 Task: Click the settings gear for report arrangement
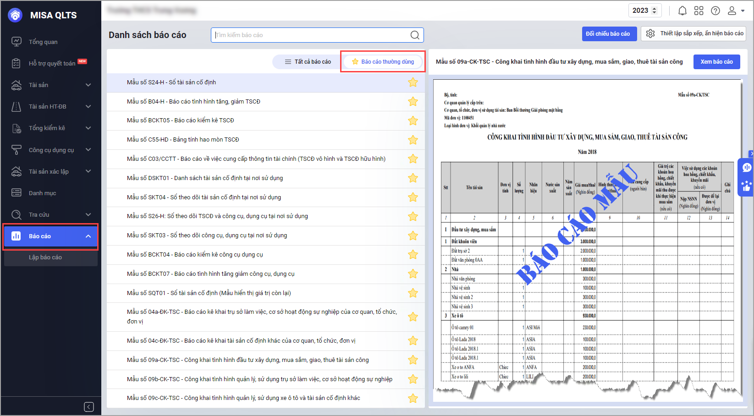point(650,33)
